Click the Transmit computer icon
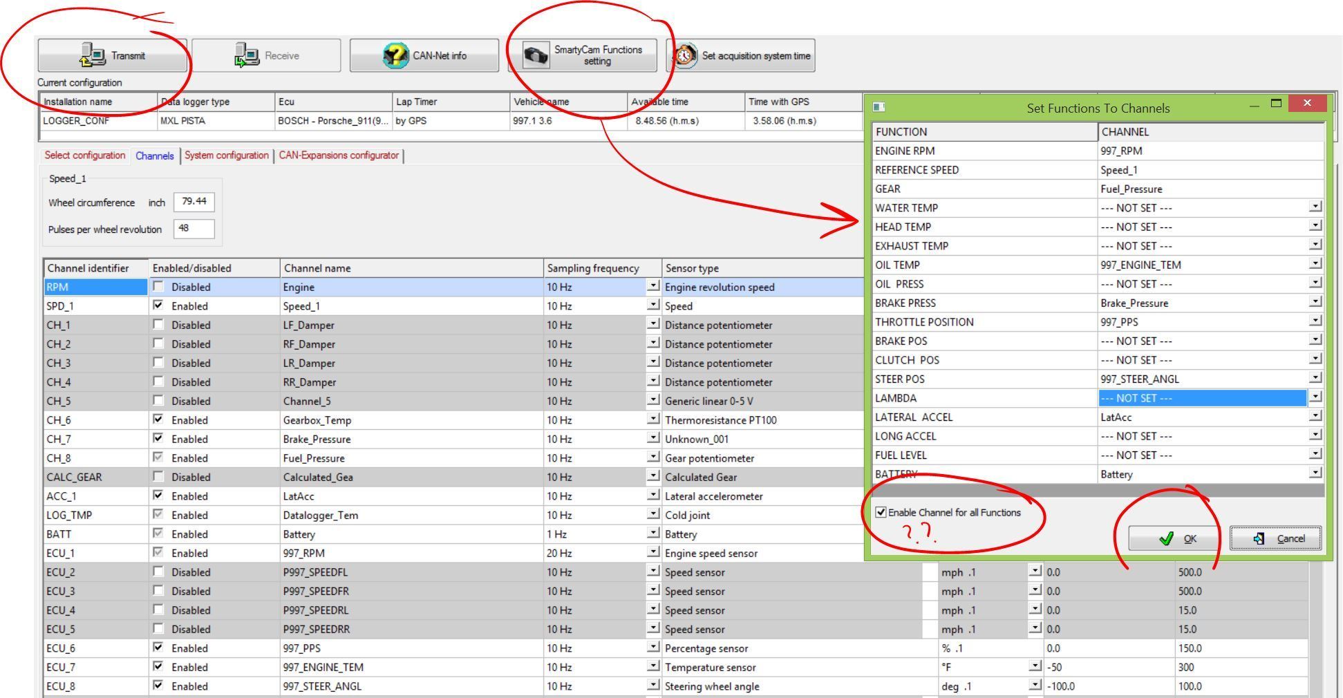Image resolution: width=1343 pixels, height=698 pixels. tap(93, 55)
